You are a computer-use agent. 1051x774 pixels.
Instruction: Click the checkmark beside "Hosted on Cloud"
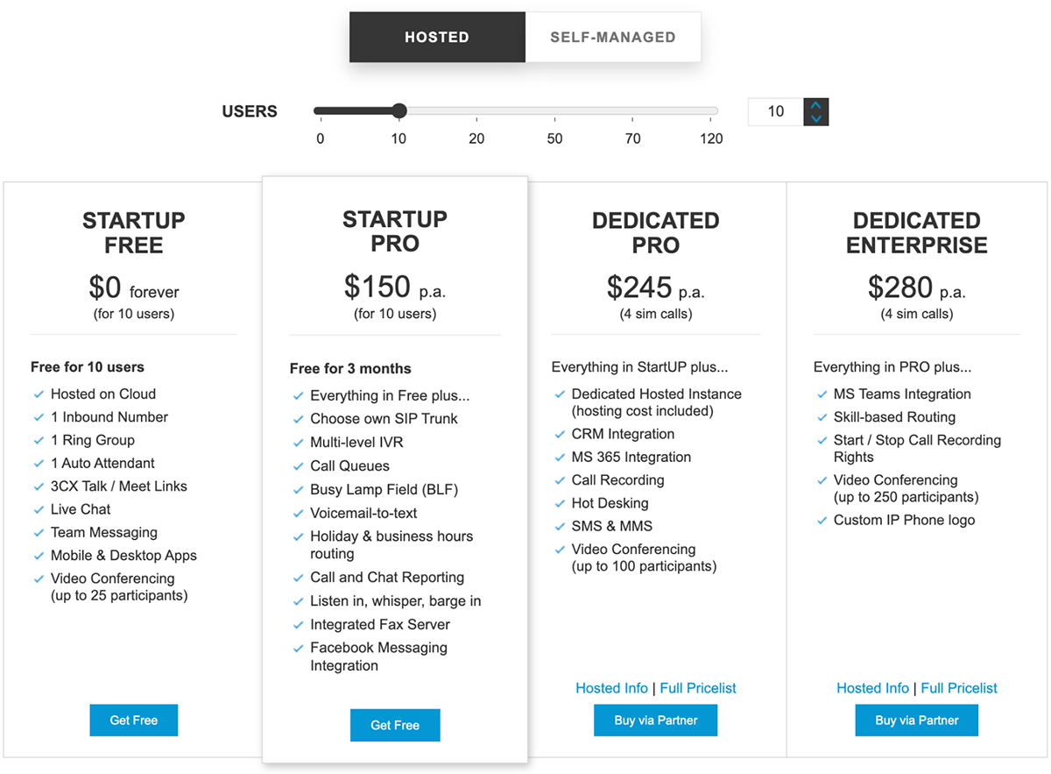[39, 394]
